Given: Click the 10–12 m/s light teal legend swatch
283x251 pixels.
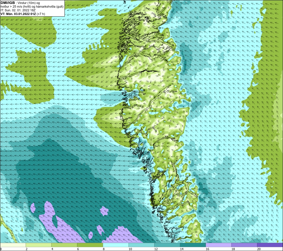Looking at the screenshot, I should coord(141,245).
